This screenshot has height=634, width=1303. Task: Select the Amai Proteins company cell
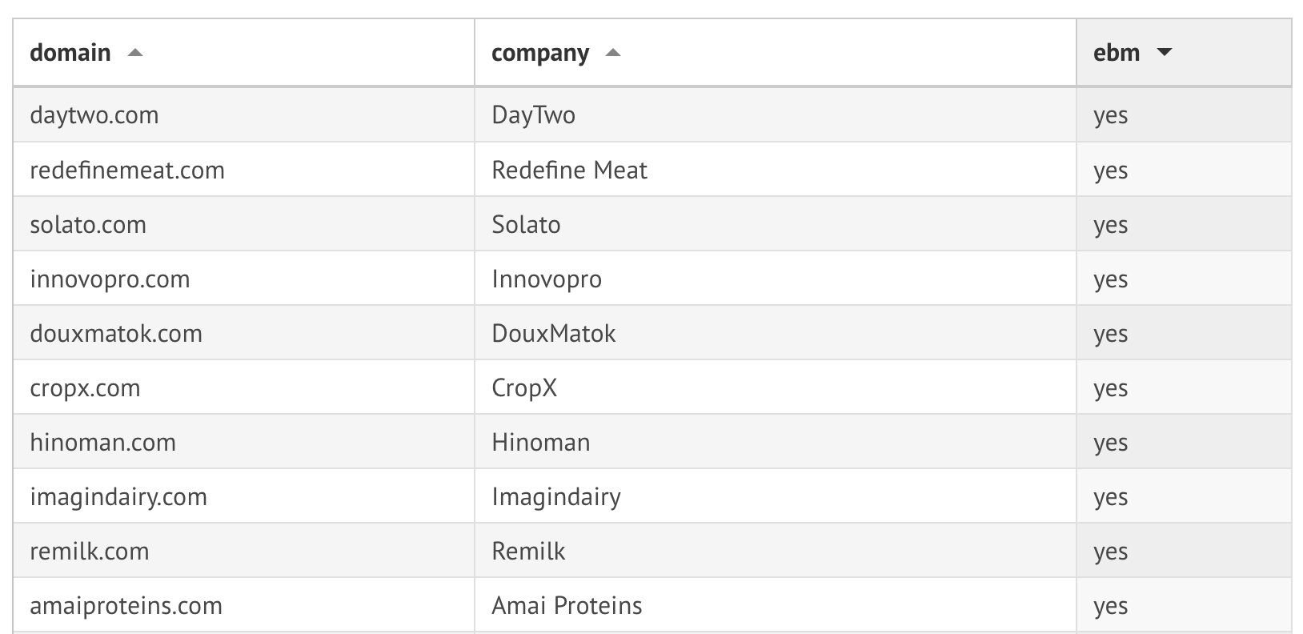[567, 605]
